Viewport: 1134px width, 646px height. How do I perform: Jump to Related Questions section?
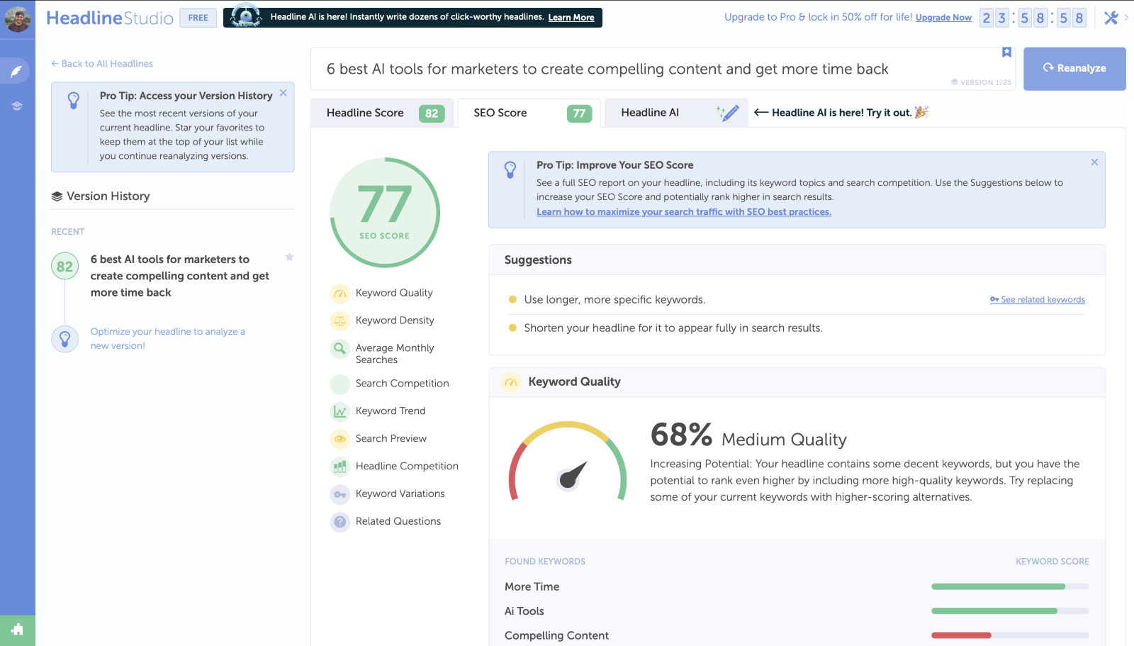point(398,522)
